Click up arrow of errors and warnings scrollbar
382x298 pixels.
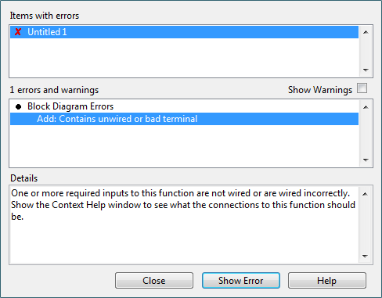pos(366,107)
